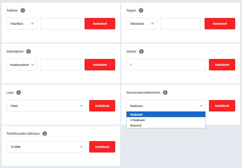
Task: Click the info icon next to Talletus
Action: (23, 10)
